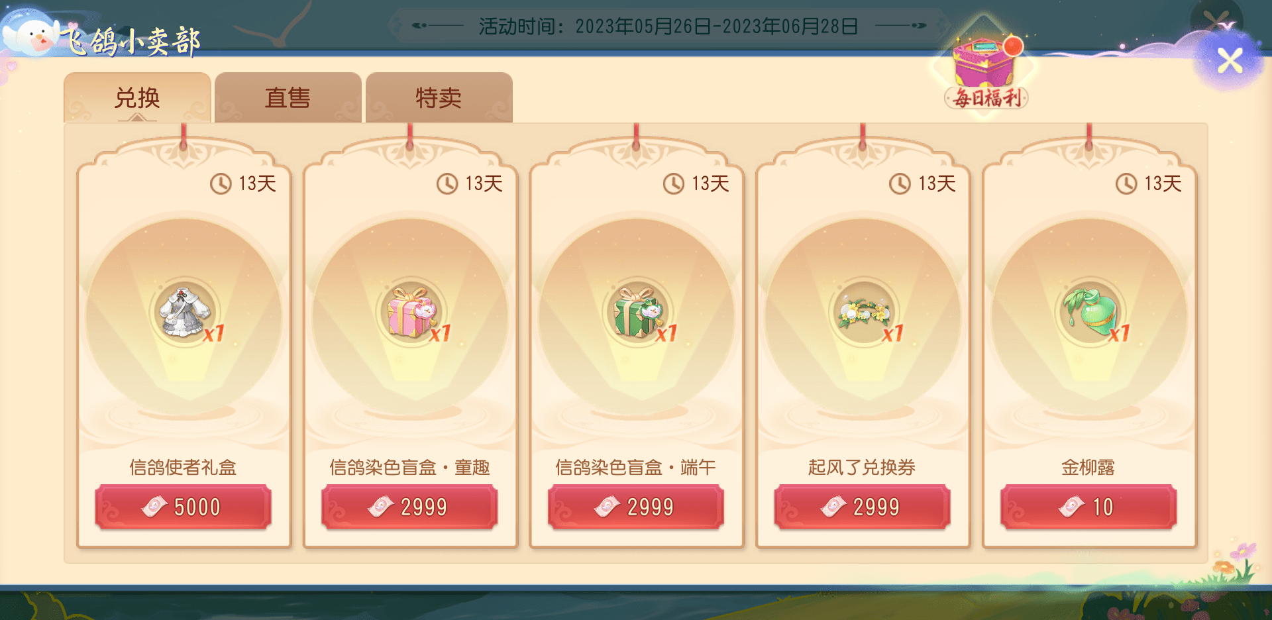Select the green 金柳露 potion icon
1272x620 pixels.
tap(1090, 312)
